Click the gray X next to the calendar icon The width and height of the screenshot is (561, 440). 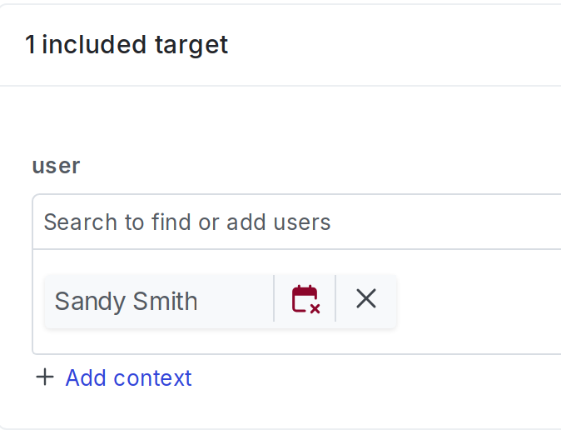click(x=366, y=298)
